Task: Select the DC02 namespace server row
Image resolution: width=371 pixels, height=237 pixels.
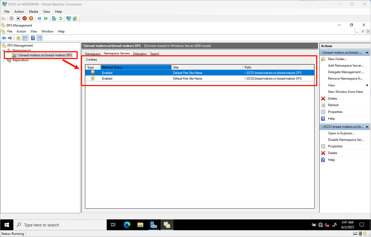Action: [x=200, y=79]
